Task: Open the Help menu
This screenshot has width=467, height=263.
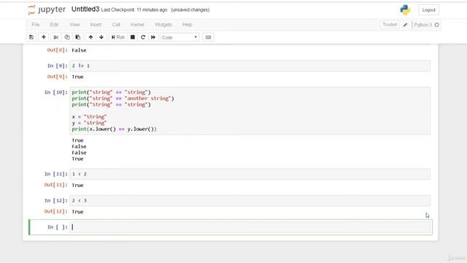Action: (x=187, y=24)
